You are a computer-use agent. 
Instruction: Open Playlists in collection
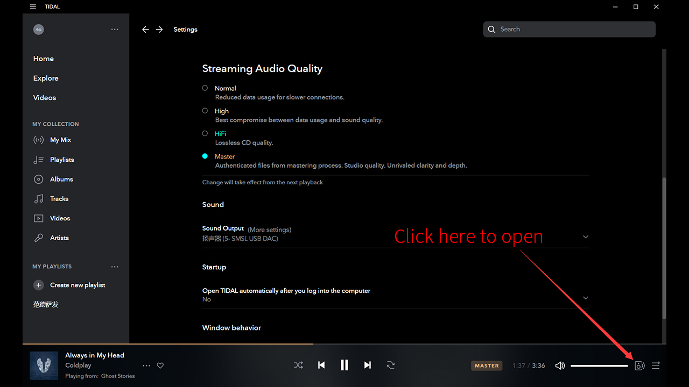62,160
